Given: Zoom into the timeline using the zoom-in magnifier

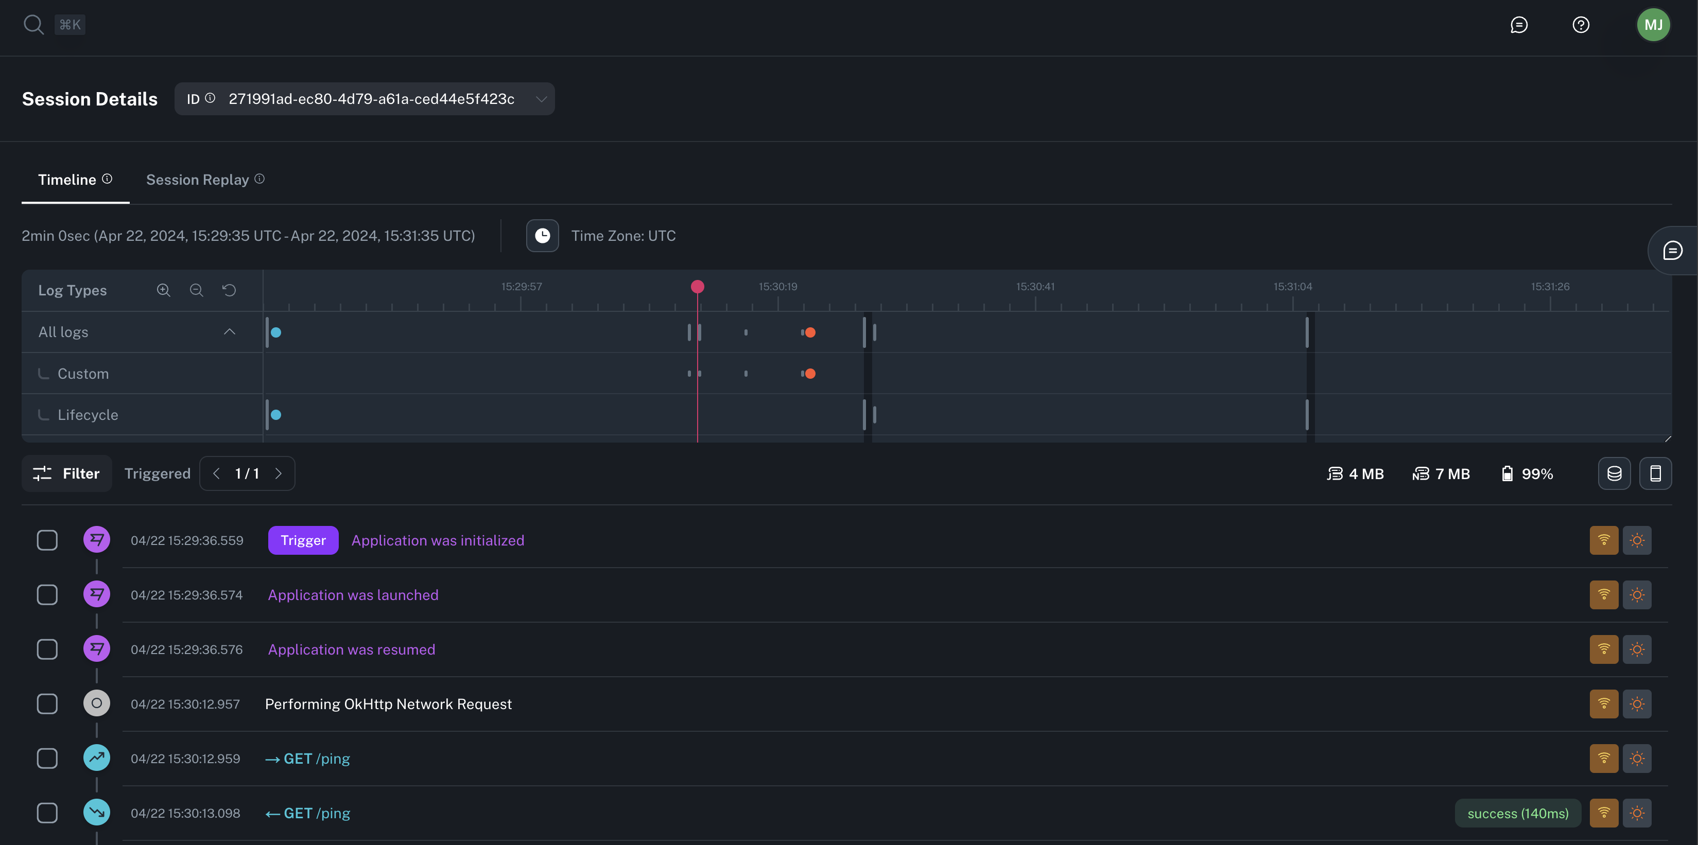Looking at the screenshot, I should 163,290.
